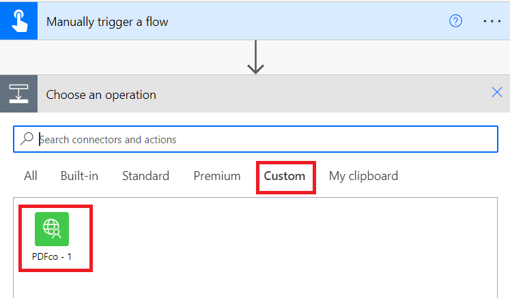Click the PDFco - 1 connector label
Viewport: 510px width, 298px height.
52,258
